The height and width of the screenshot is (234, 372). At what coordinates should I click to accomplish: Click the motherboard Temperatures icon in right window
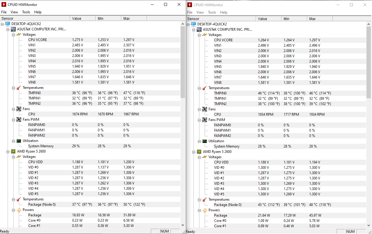tap(205, 88)
